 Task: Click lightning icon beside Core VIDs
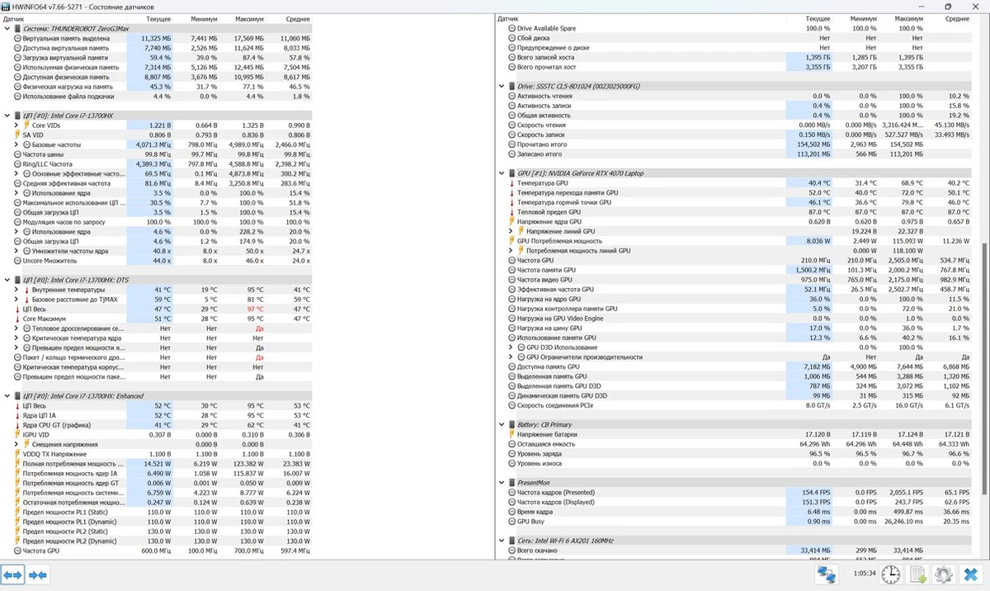click(26, 125)
